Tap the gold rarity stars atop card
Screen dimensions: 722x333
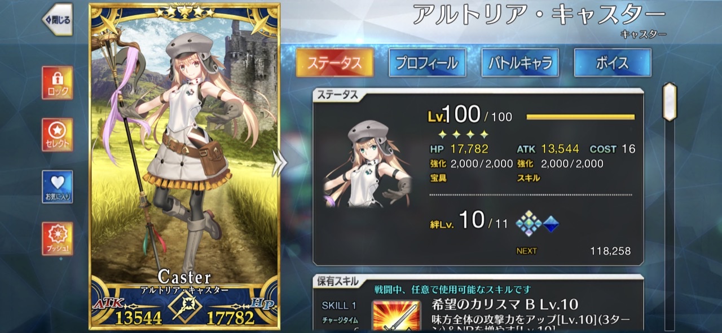point(186,12)
